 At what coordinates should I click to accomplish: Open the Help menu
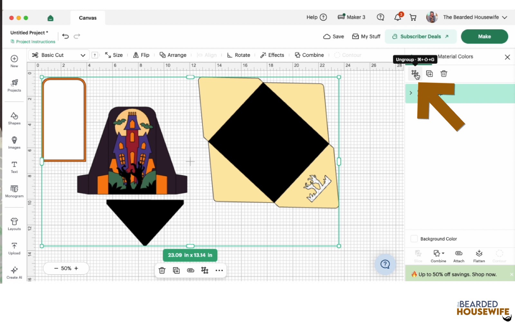pyautogui.click(x=317, y=17)
